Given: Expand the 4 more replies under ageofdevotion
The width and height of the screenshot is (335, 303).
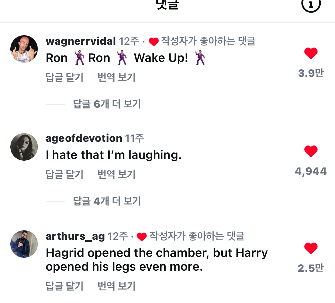Looking at the screenshot, I should click(x=107, y=201).
